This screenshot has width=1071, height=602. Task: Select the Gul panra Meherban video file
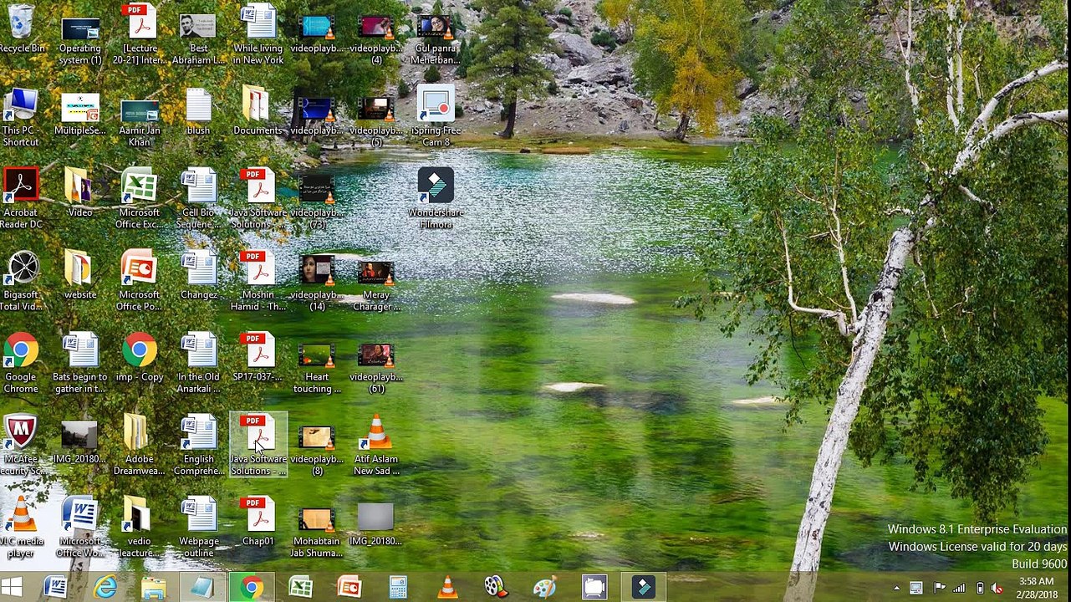[x=436, y=38]
